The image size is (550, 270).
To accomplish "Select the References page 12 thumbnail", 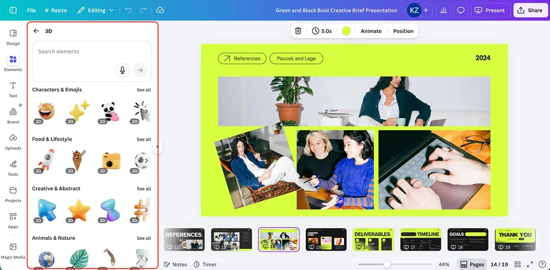I will (x=184, y=239).
